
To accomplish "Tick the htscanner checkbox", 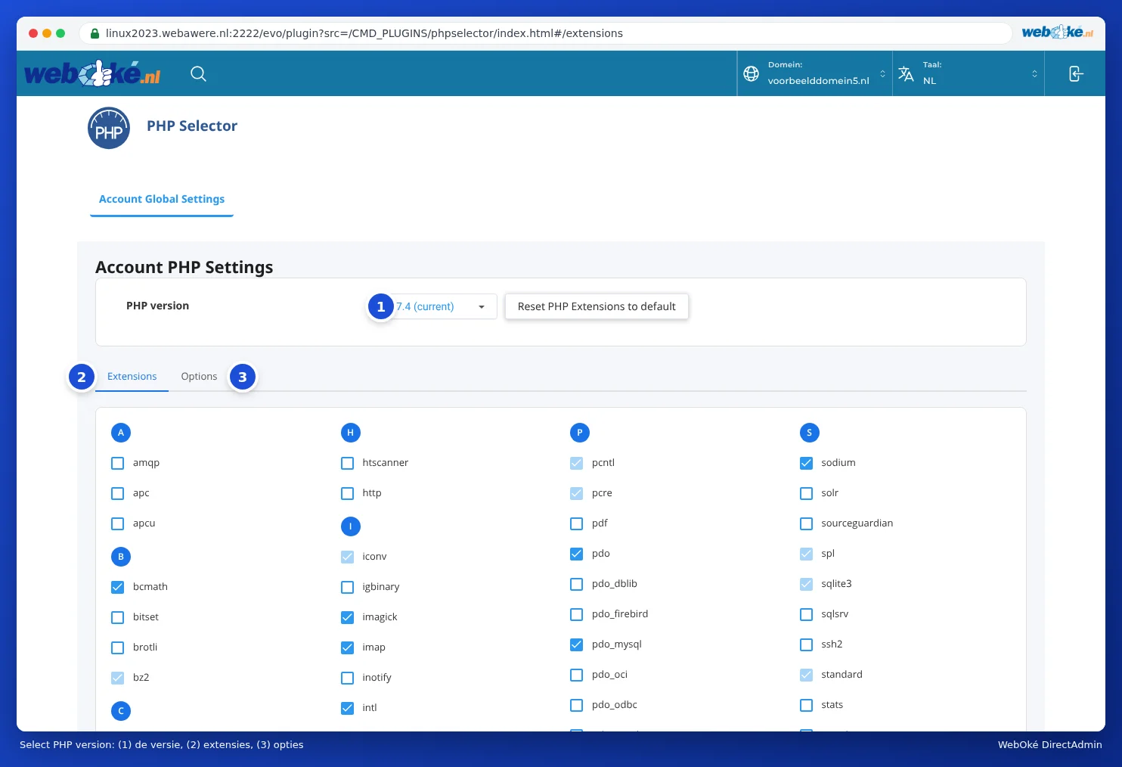I will [x=347, y=463].
